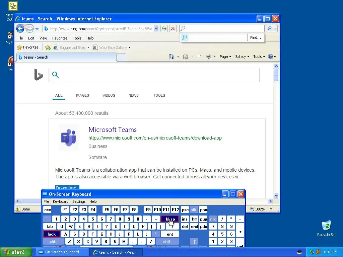Toggle the slk (Scroll Lock) key
The width and height of the screenshot is (343, 257).
click(x=194, y=210)
